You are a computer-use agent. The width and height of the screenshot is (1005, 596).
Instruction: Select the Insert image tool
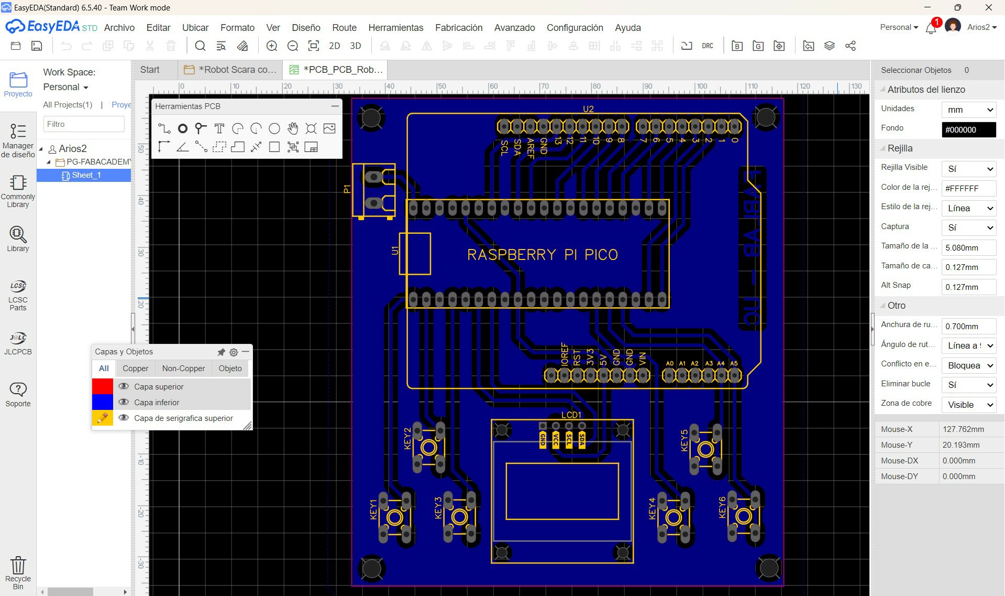click(329, 128)
